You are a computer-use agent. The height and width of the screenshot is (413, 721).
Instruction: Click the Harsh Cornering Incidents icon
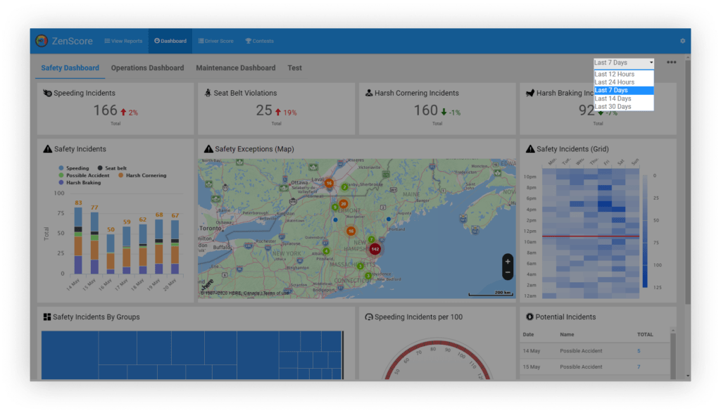369,93
